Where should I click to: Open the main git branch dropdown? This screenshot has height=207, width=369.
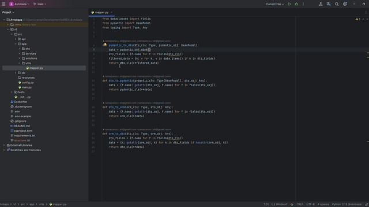(40, 4)
